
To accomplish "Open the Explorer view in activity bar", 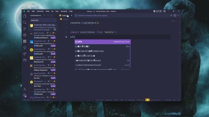I will point(25,16).
